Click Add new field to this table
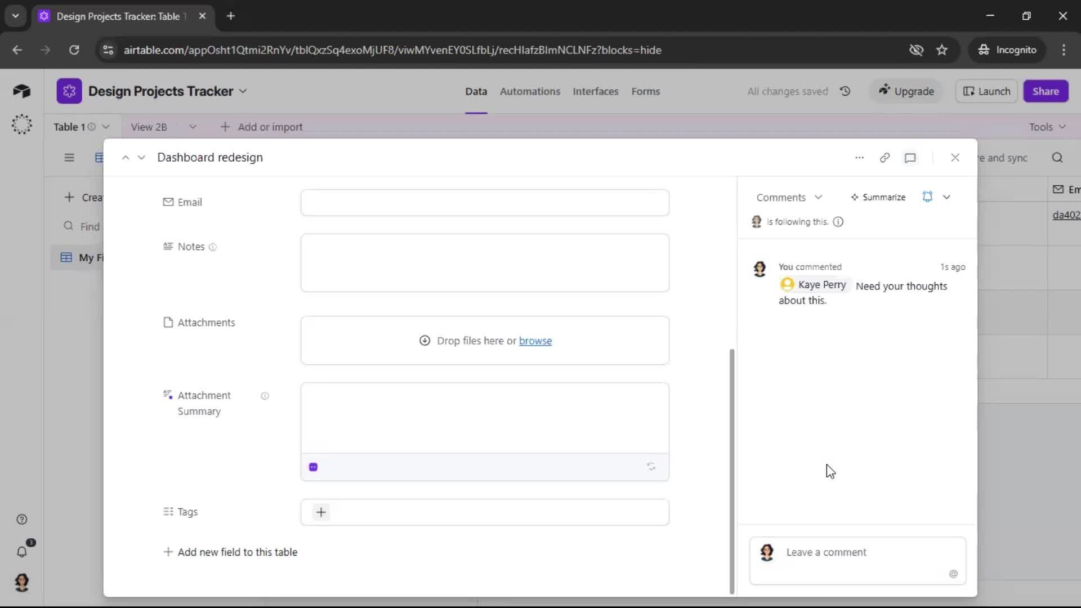Image resolution: width=1081 pixels, height=608 pixels. coord(230,552)
